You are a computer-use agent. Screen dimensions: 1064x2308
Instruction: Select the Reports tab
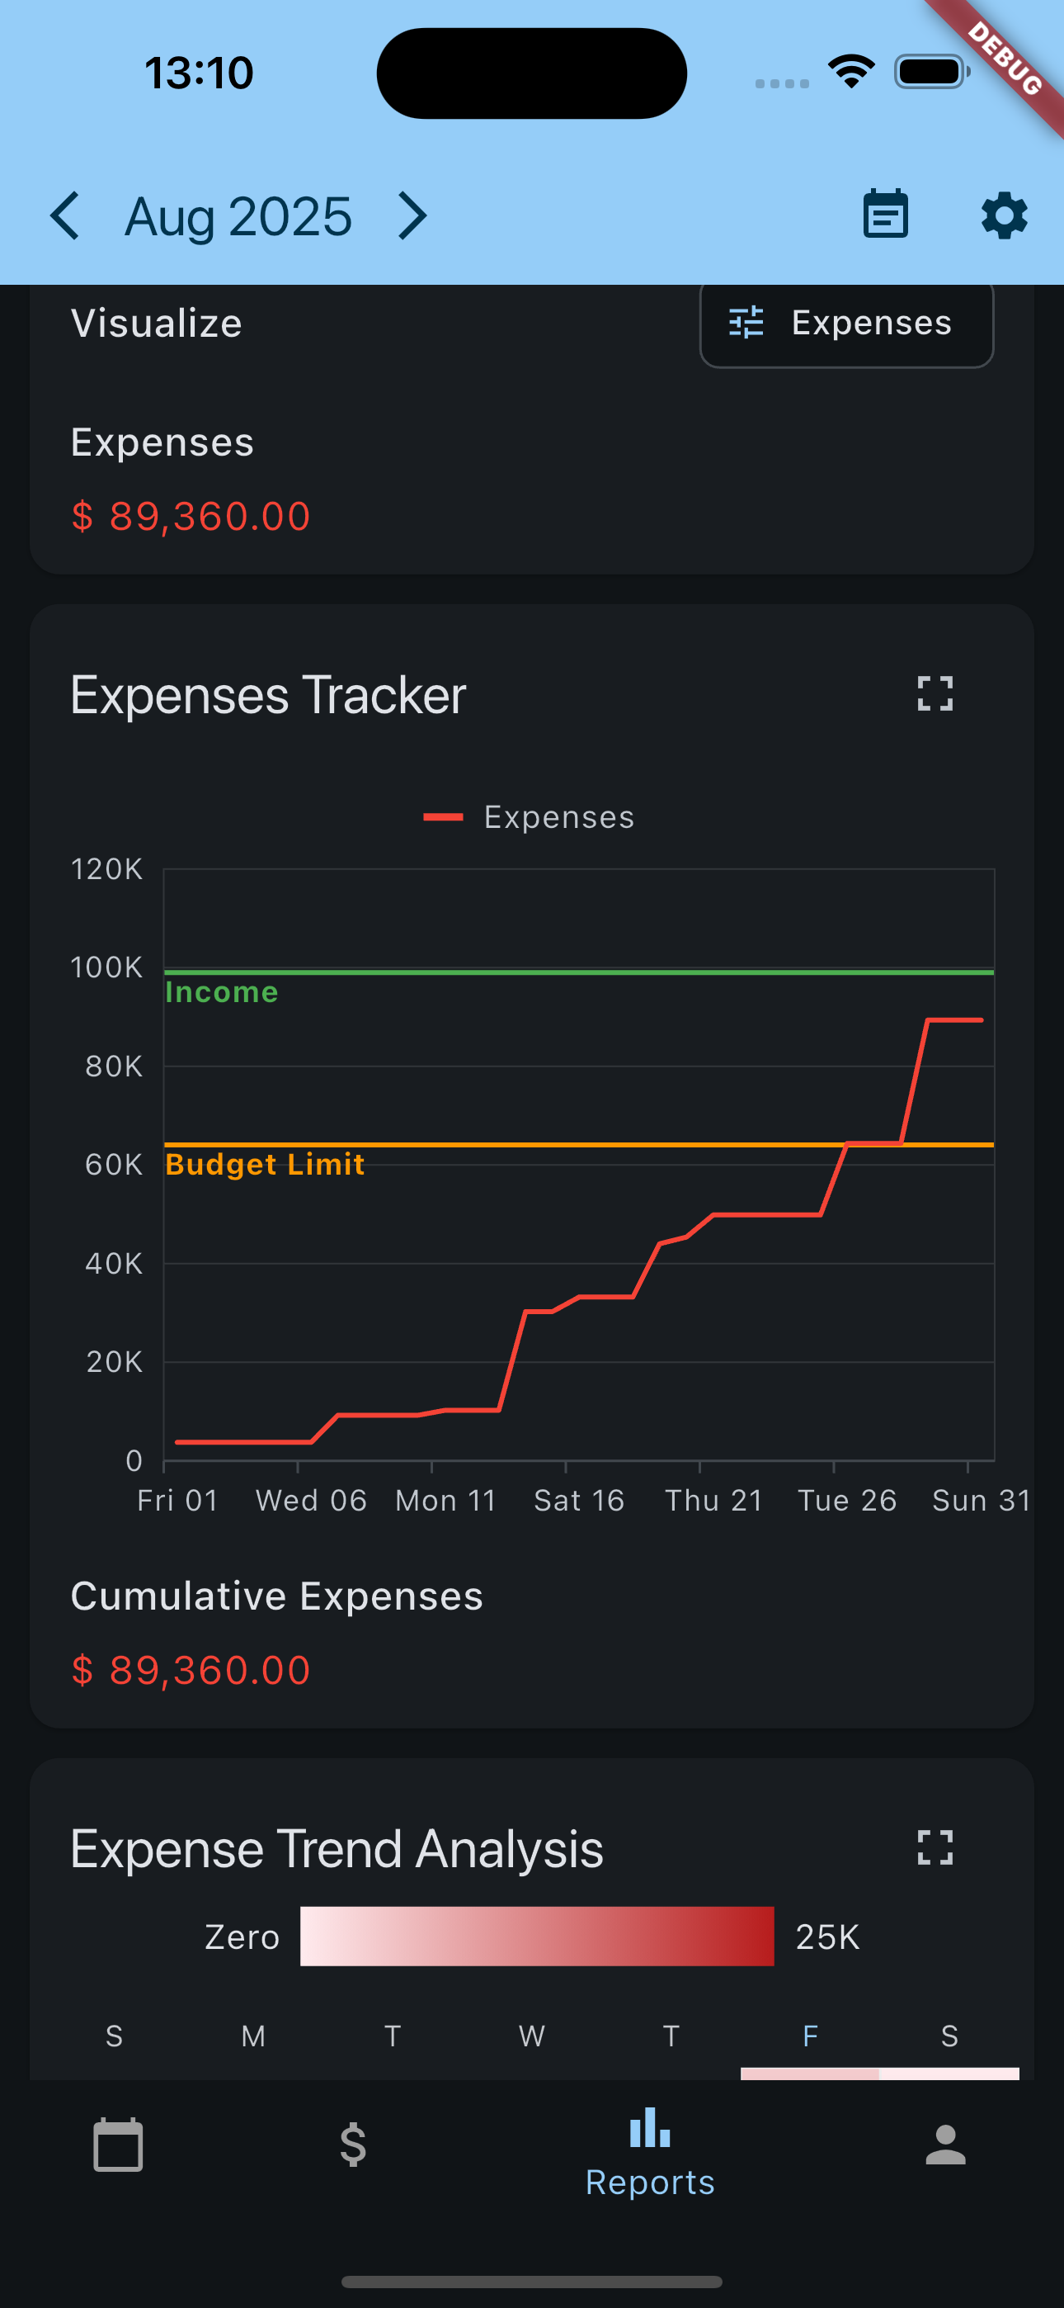click(x=650, y=2152)
